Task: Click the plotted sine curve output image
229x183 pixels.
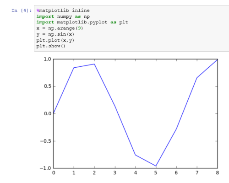Action: (130, 116)
